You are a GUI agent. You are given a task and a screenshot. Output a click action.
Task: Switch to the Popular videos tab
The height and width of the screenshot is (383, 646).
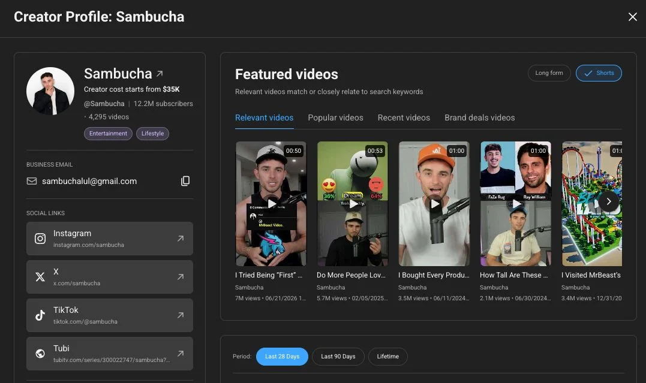tap(335, 118)
